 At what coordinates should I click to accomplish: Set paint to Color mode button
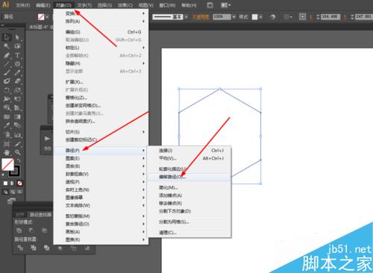pyautogui.click(x=5, y=183)
